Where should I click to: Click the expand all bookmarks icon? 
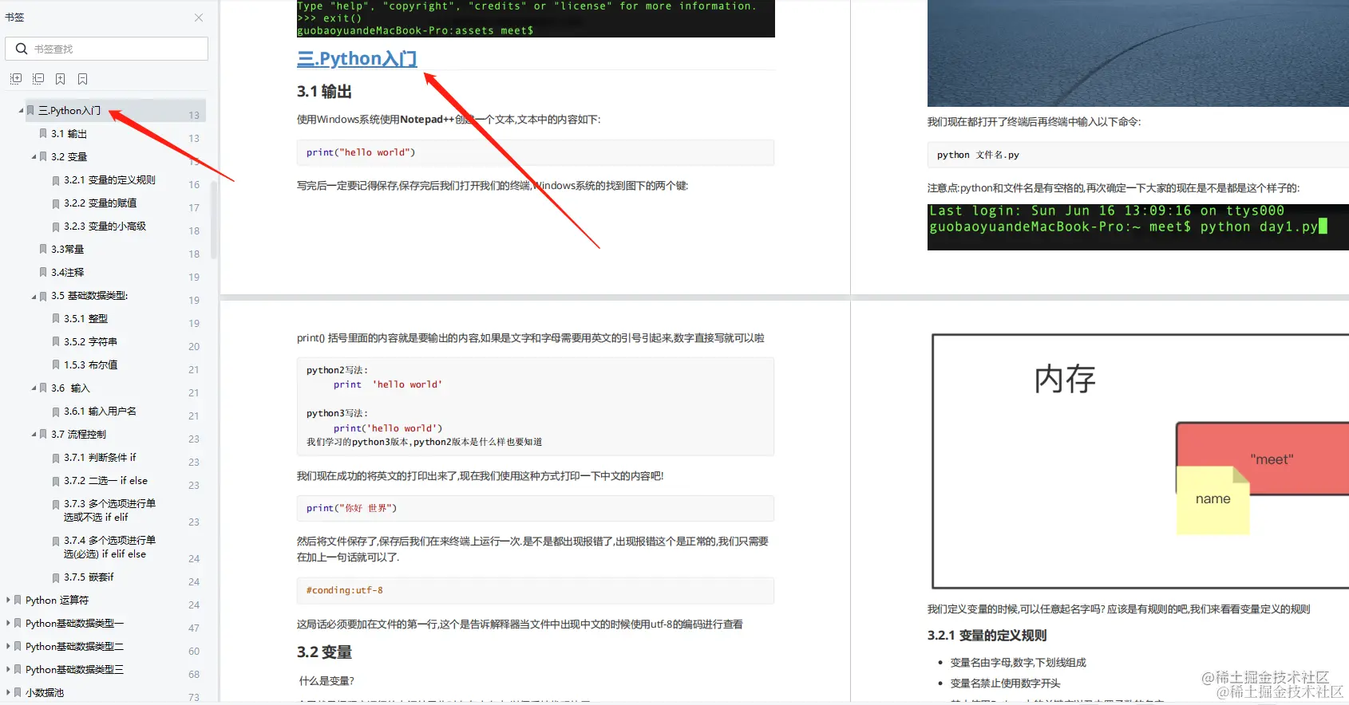16,79
